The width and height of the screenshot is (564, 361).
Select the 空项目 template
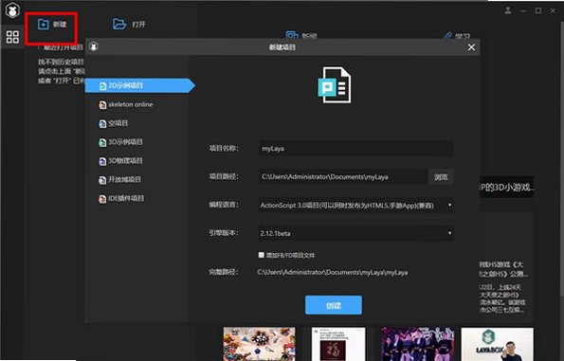tap(114, 123)
